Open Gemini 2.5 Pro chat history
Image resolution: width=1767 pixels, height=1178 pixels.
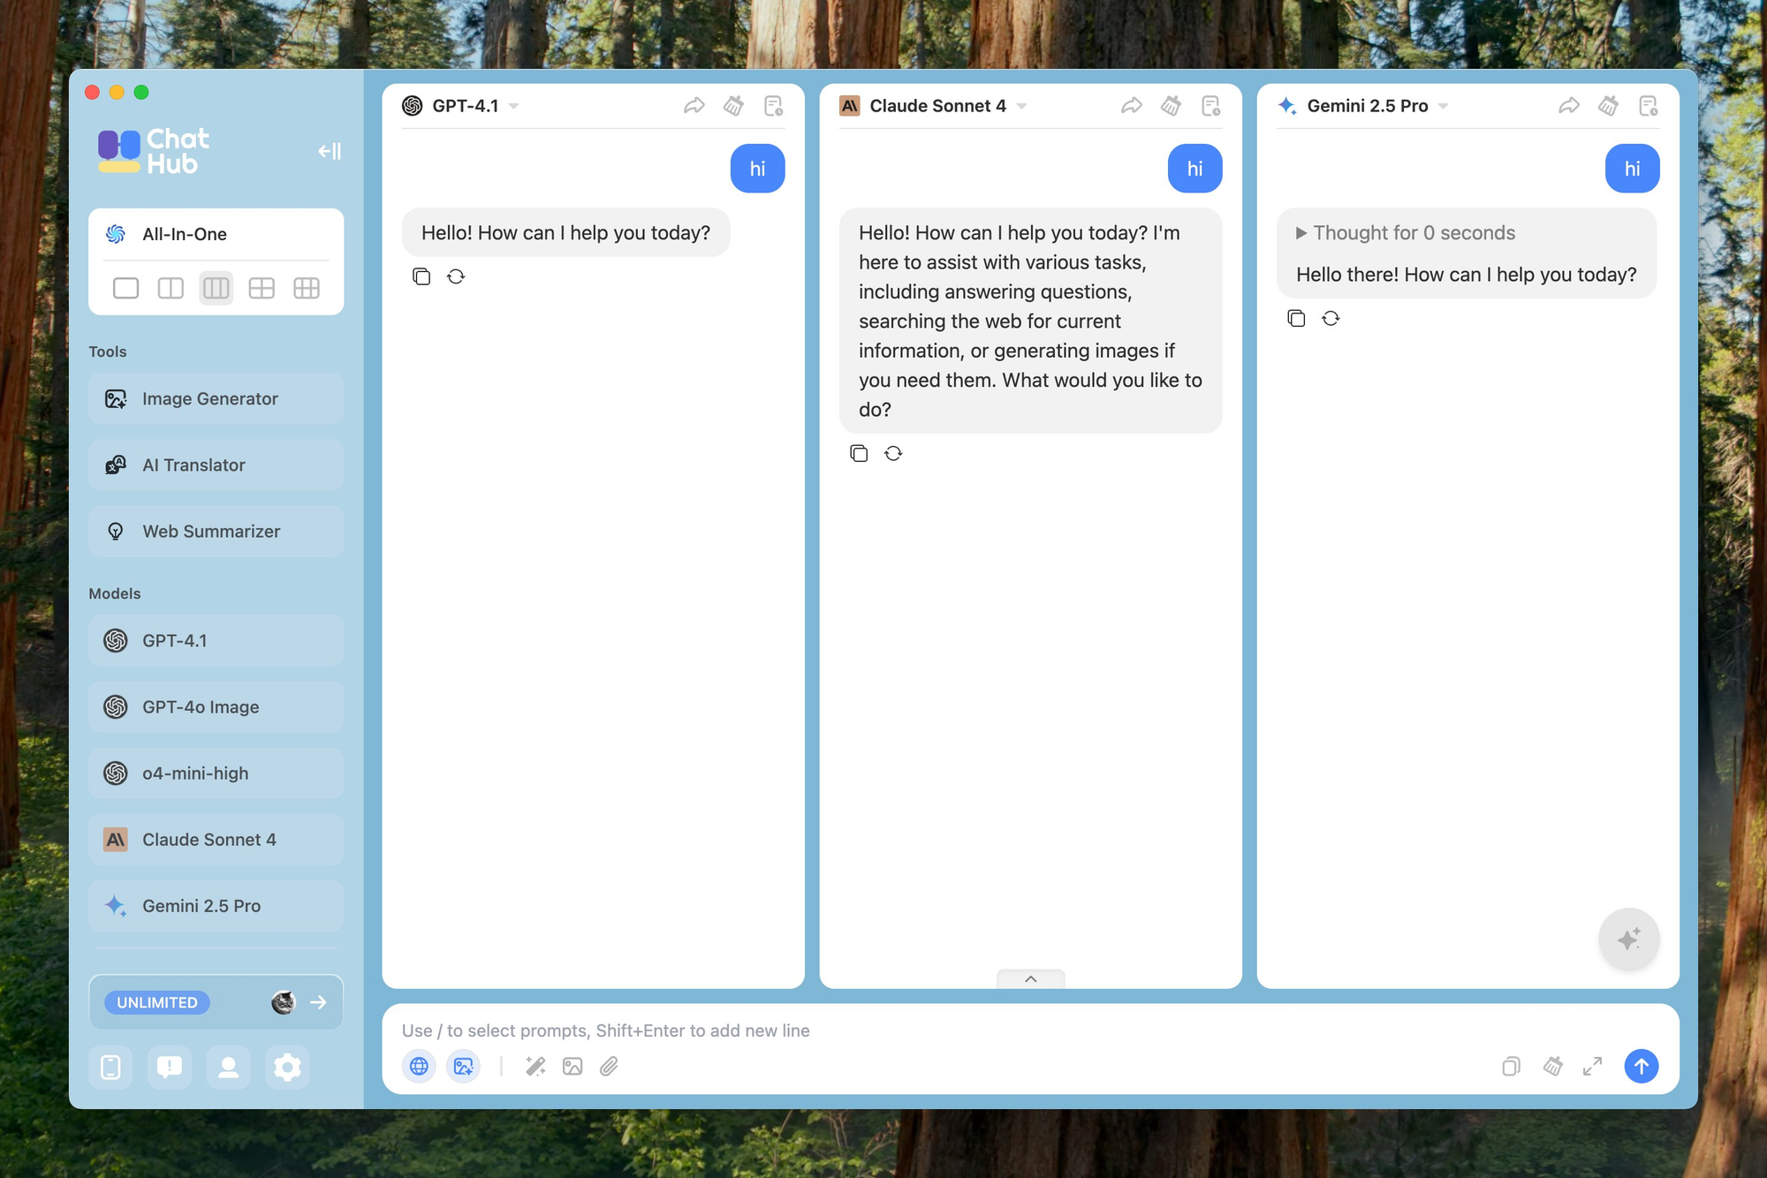click(x=1648, y=106)
